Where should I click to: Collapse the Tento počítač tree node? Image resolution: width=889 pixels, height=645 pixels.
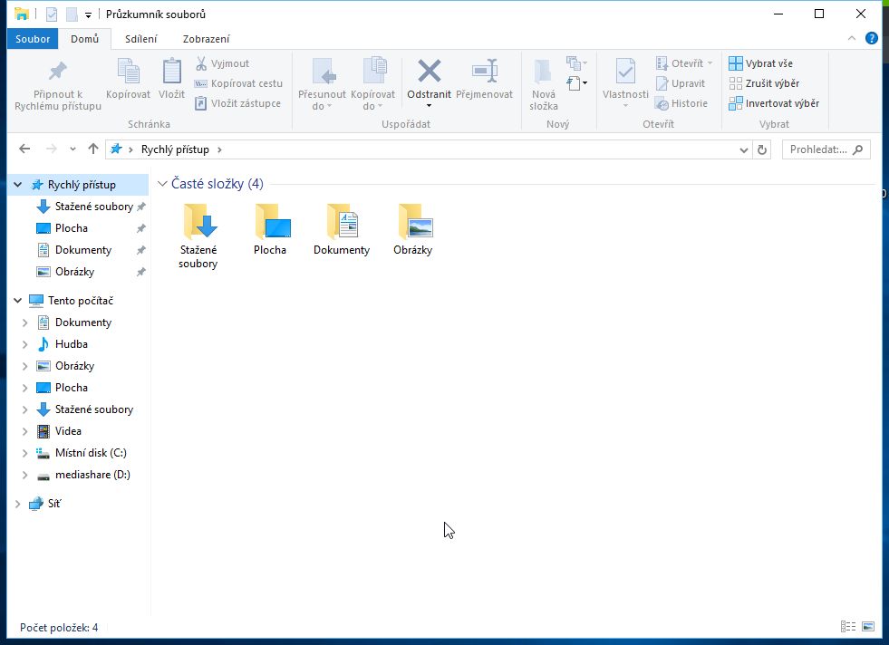17,301
